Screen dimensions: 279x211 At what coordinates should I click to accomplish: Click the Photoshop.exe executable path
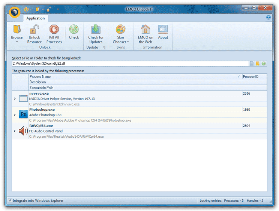pos(80,120)
